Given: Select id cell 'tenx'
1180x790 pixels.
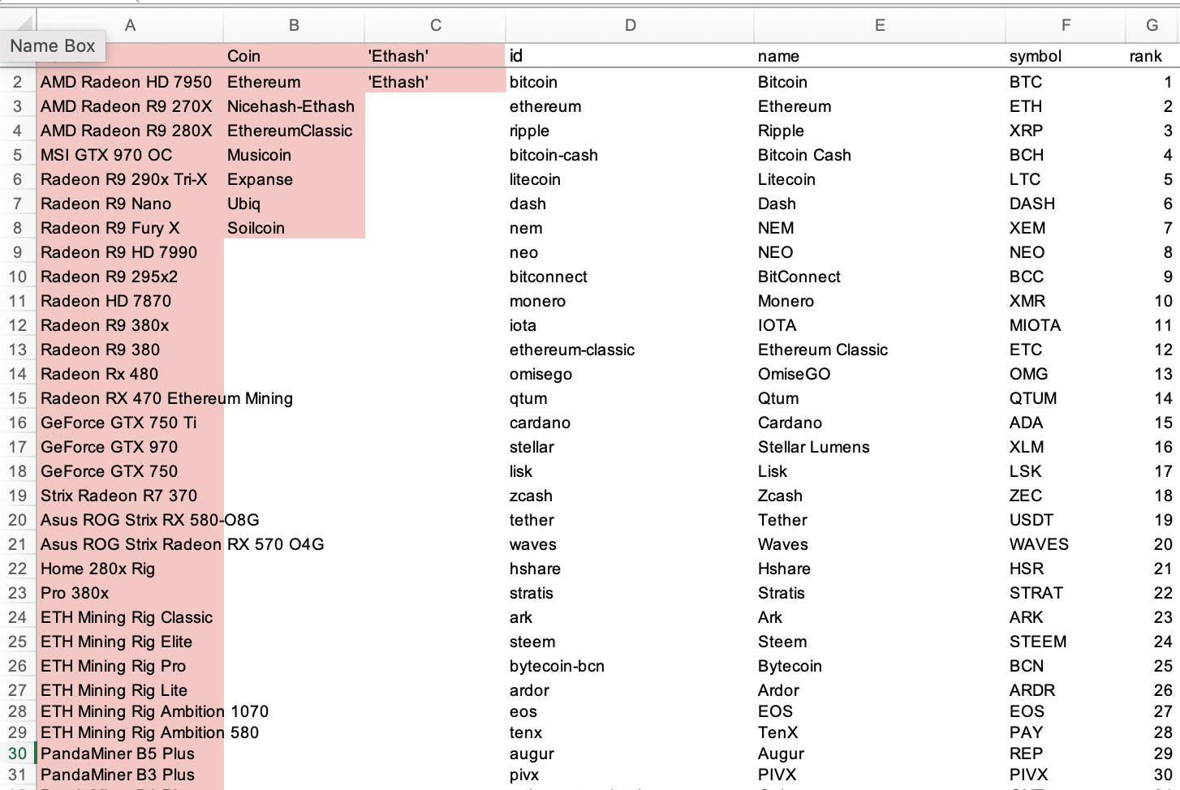Looking at the screenshot, I should tap(630, 732).
